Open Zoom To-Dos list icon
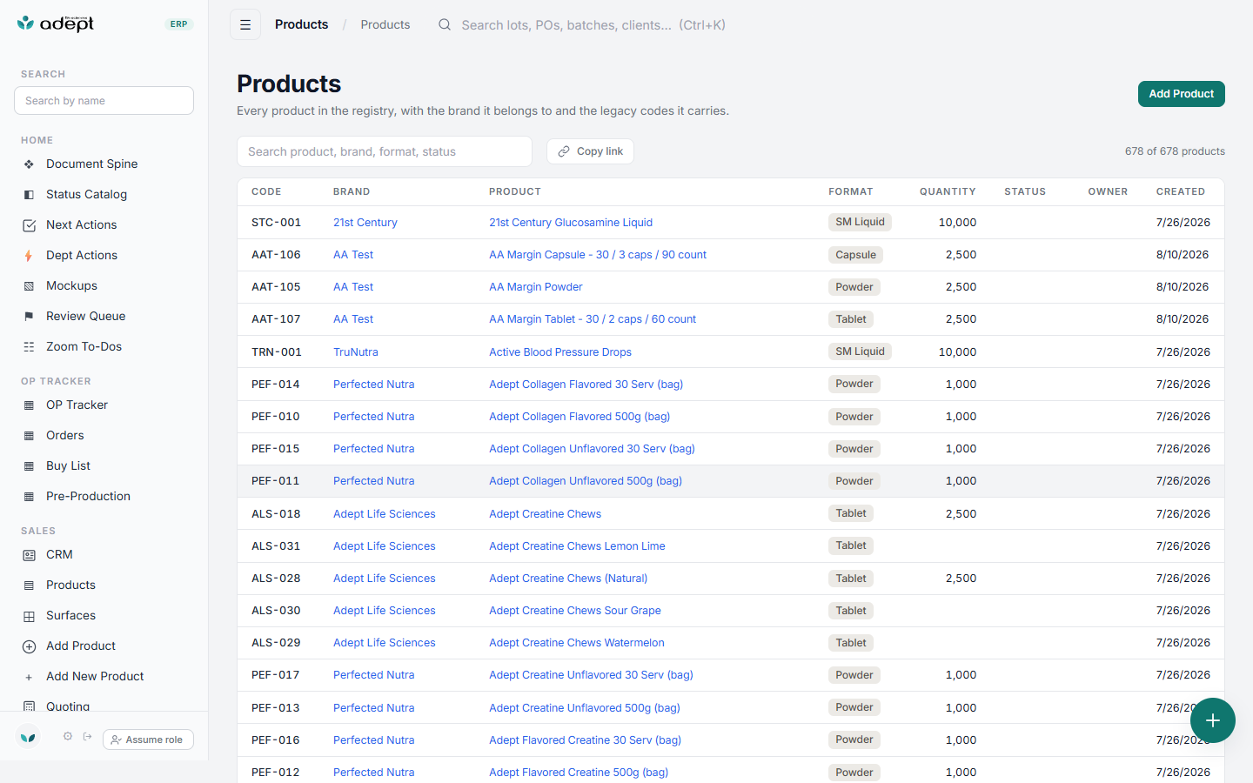1253x783 pixels. tap(29, 347)
